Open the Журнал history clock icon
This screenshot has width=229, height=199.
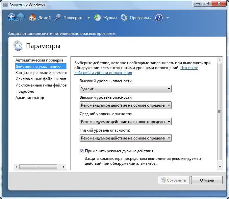(x=97, y=18)
